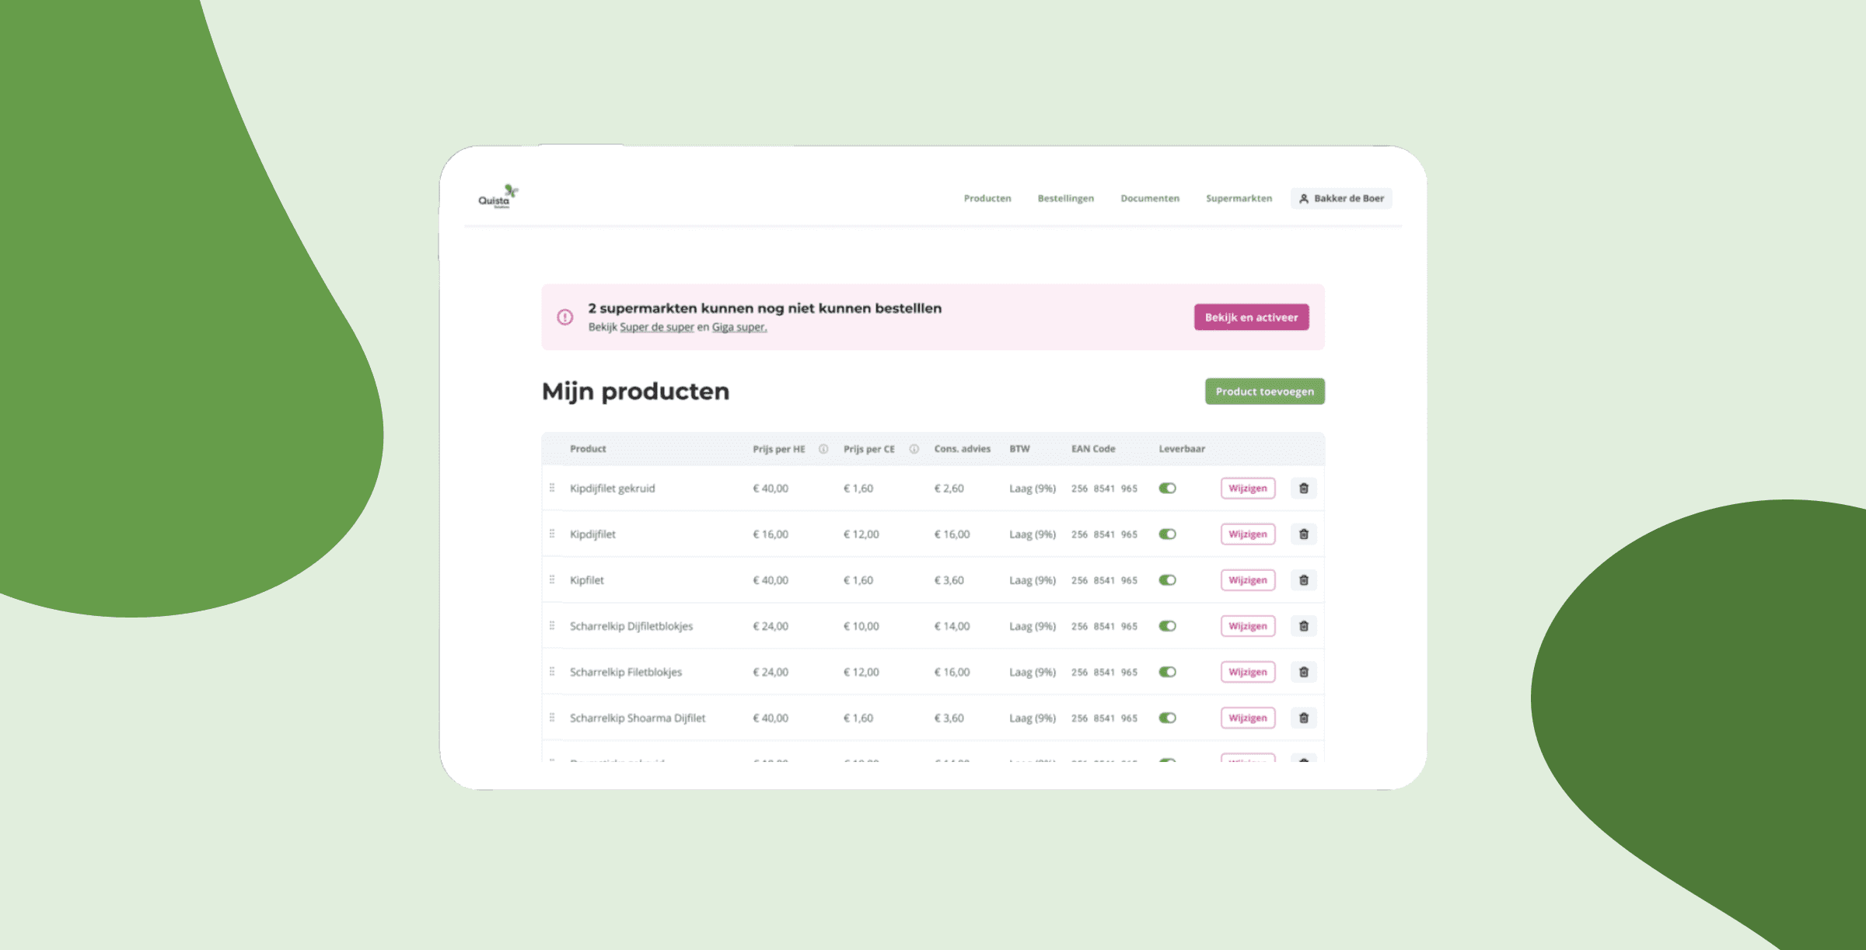
Task: Remove Scharrelkip Shoarma Dijfilet via trash icon
Action: pyautogui.click(x=1304, y=718)
